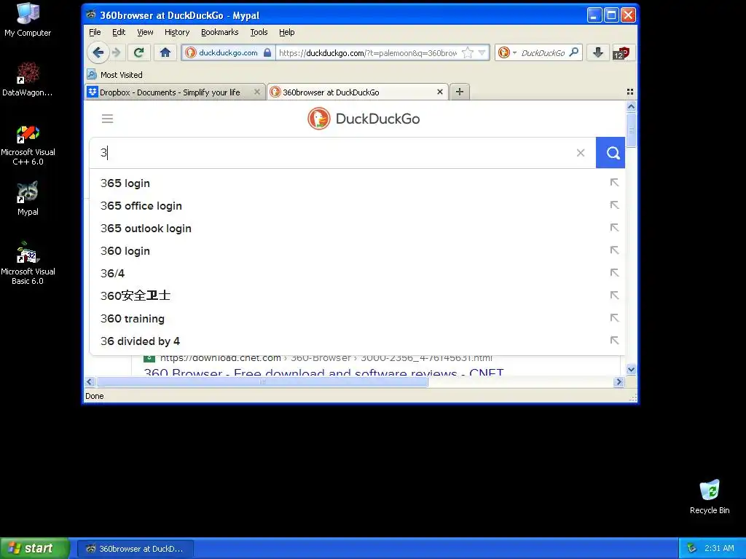Select the '360 training' suggestion
Screen dimensions: 746x559
(357, 319)
